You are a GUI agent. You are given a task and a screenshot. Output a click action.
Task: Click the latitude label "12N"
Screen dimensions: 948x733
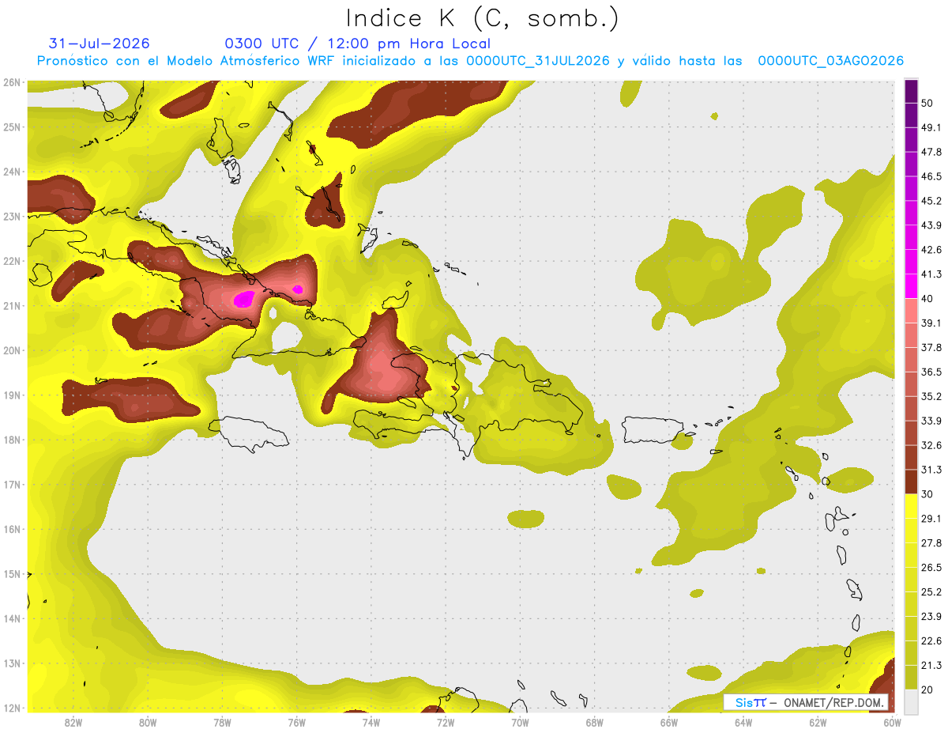click(12, 708)
